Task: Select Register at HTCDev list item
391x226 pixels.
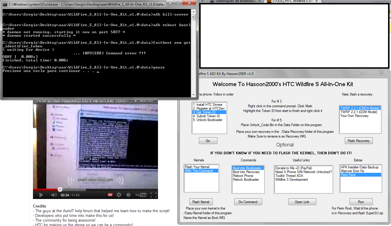Action: tap(209, 108)
